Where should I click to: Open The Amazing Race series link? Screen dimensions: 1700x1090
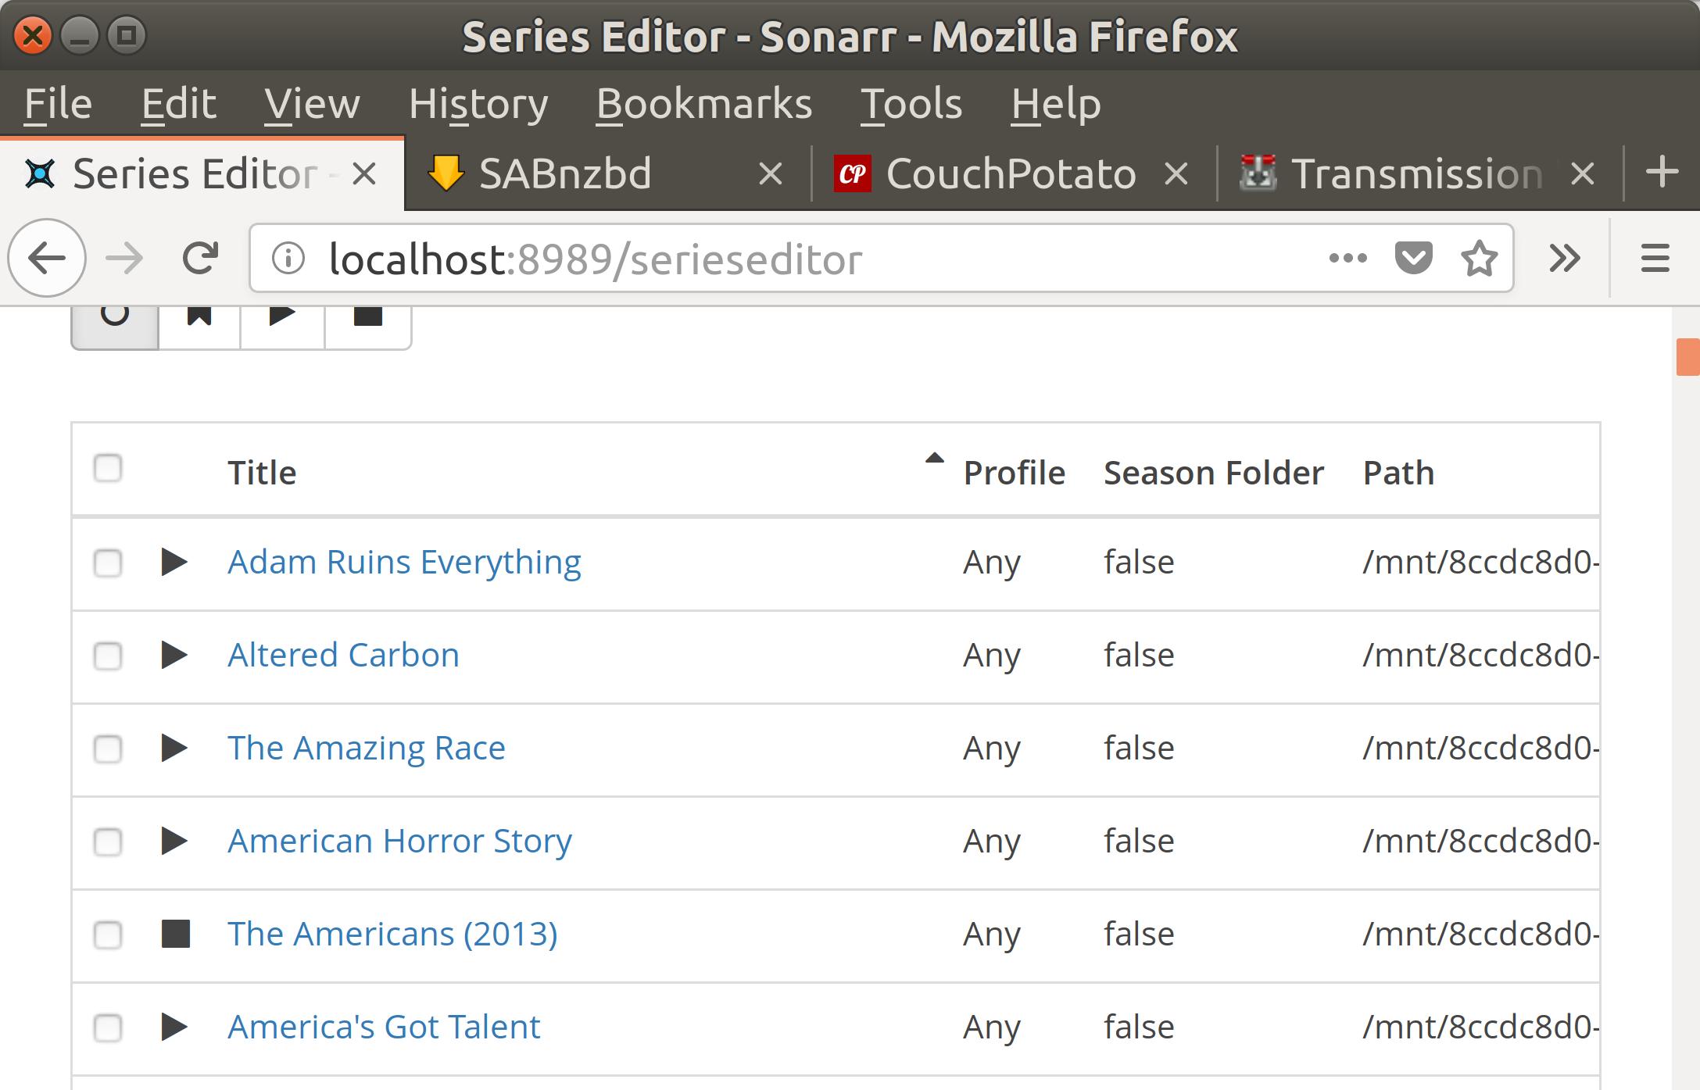367,748
